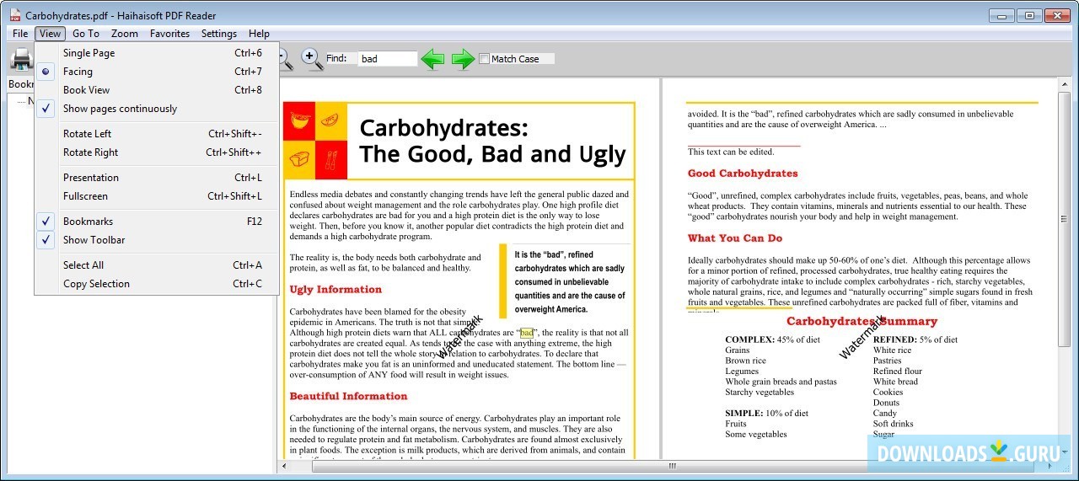Viewport: 1079px width, 481px height.
Task: Choose Book View from the View menu
Action: tap(157, 90)
